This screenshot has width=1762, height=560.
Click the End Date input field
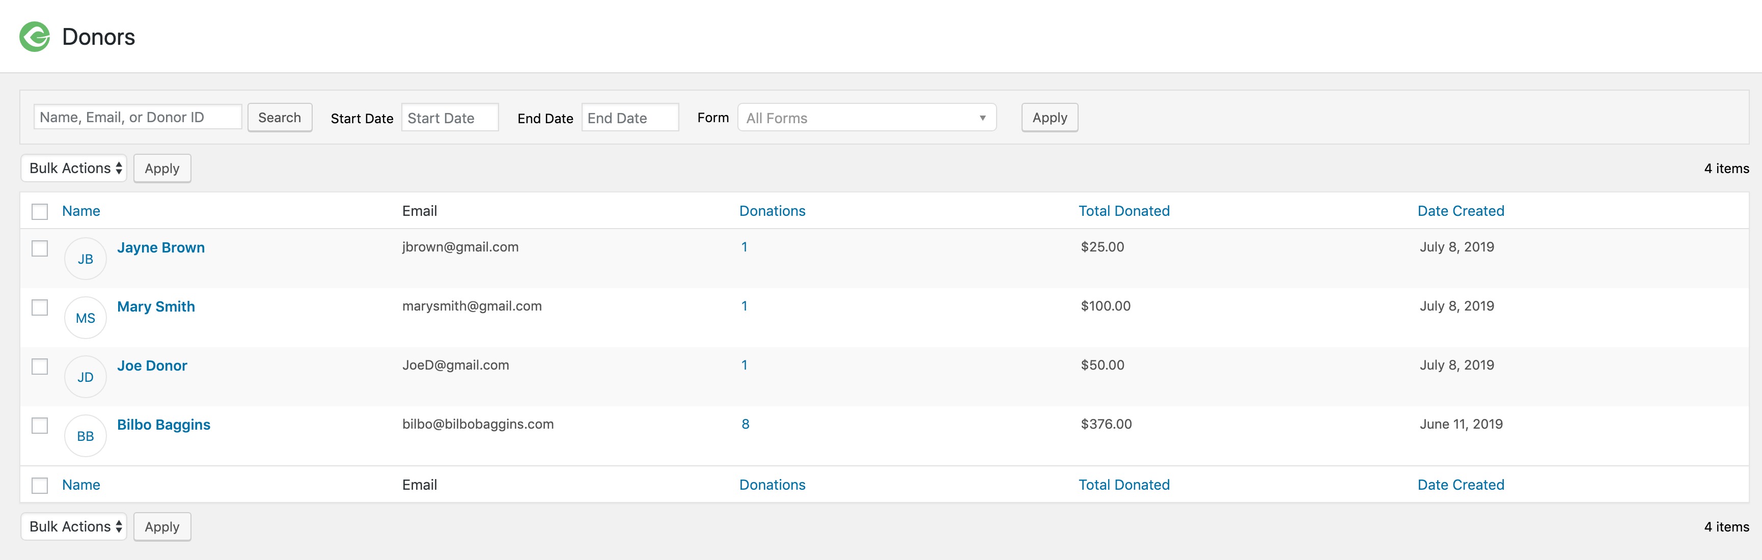pyautogui.click(x=630, y=118)
